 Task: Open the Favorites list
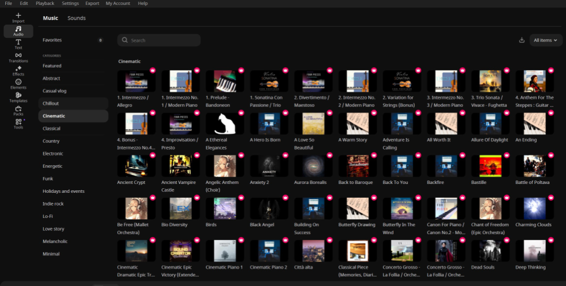coord(73,40)
